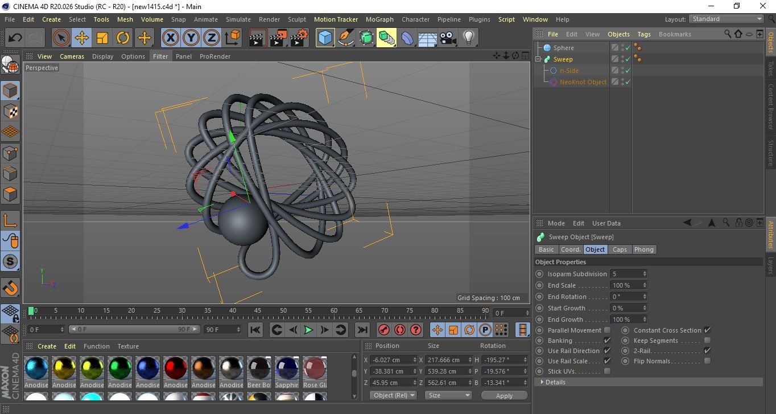The width and height of the screenshot is (776, 414).
Task: Click the Camera object icon
Action: 448,38
